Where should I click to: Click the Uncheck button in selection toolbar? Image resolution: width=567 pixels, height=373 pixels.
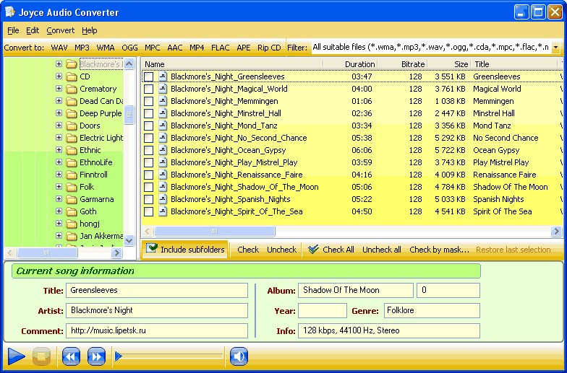coord(282,250)
